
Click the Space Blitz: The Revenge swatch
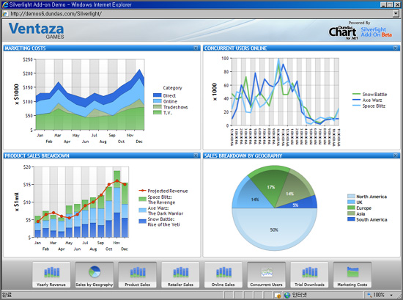(142, 199)
